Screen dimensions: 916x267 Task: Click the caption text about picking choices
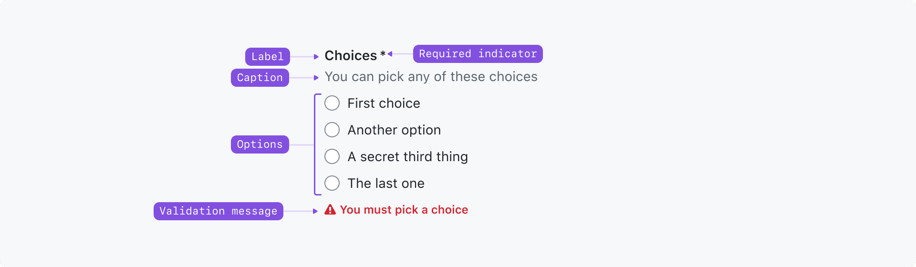click(431, 77)
